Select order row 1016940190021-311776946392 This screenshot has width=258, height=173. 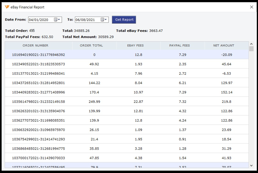click(x=39, y=55)
